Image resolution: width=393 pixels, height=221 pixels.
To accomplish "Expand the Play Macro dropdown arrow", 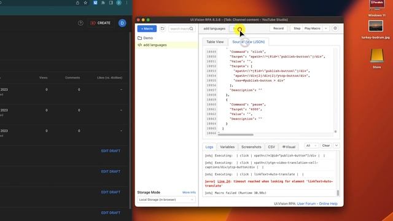I will pyautogui.click(x=326, y=29).
